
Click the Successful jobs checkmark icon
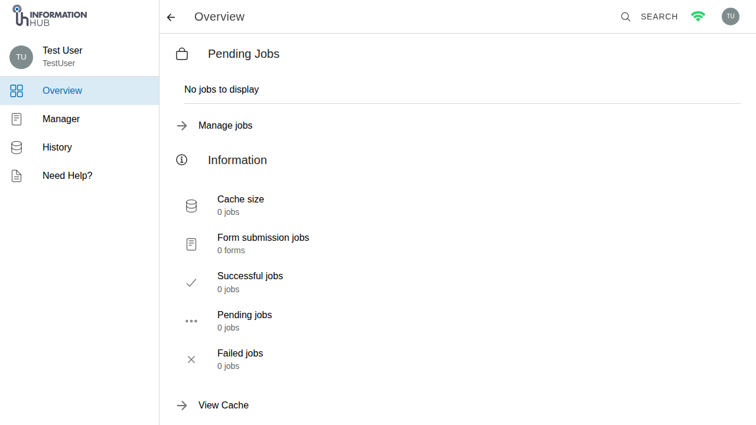tap(191, 283)
